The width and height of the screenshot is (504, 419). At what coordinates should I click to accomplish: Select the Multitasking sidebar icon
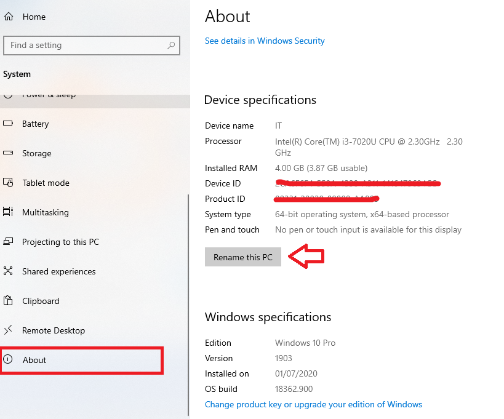(10, 212)
